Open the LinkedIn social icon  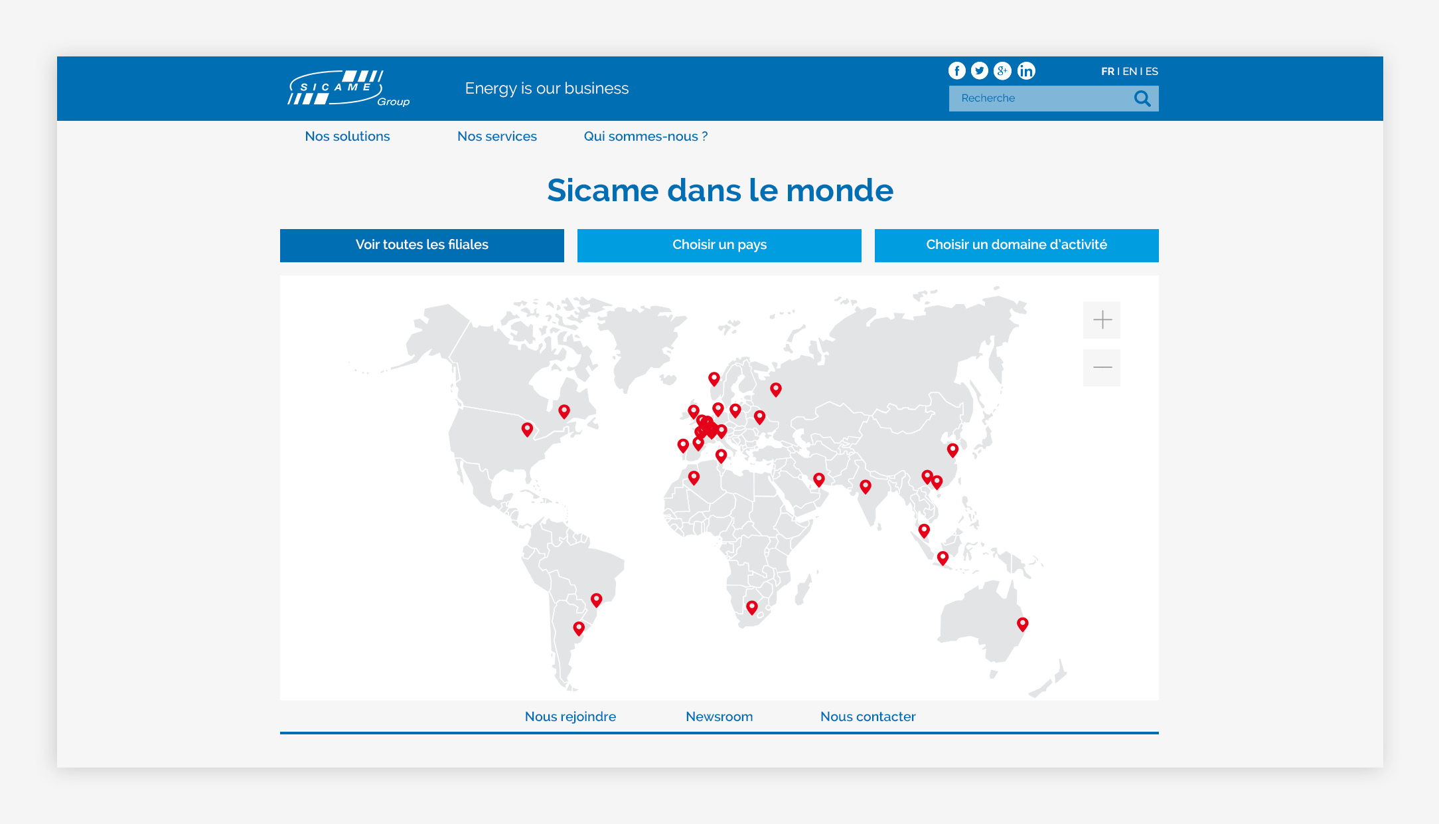[1026, 70]
